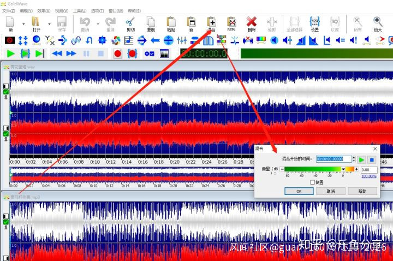This screenshot has height=261, width=393.
Task: Click the Mix (混合) toolbar icon
Action: (x=211, y=23)
